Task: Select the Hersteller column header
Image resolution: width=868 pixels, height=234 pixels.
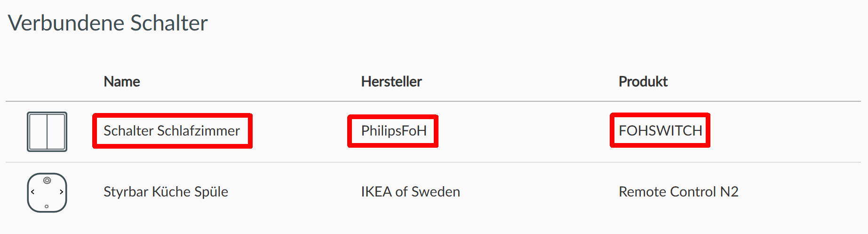Action: 391,82
